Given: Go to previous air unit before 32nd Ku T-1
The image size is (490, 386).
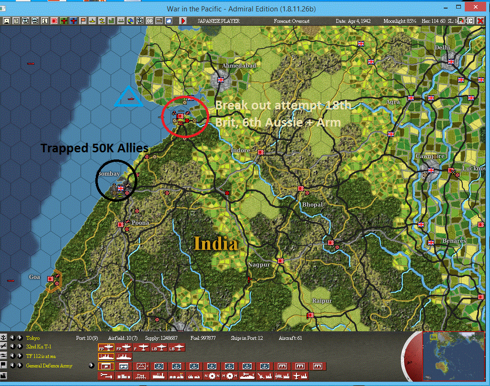Looking at the screenshot, I should (x=13, y=346).
